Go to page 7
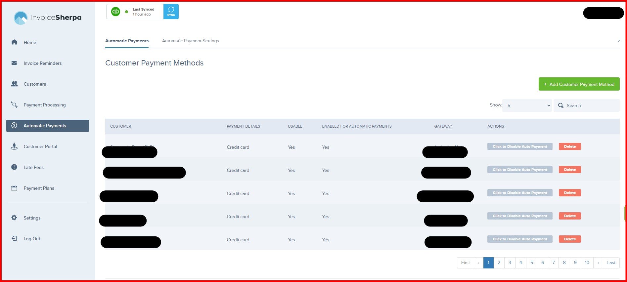 tap(554, 263)
